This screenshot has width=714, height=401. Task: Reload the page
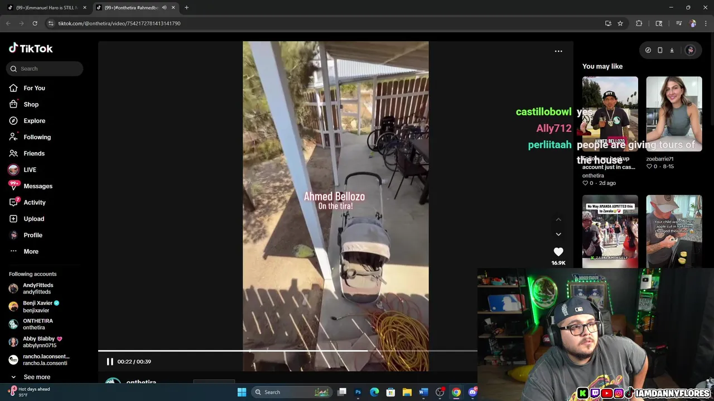pos(35,23)
